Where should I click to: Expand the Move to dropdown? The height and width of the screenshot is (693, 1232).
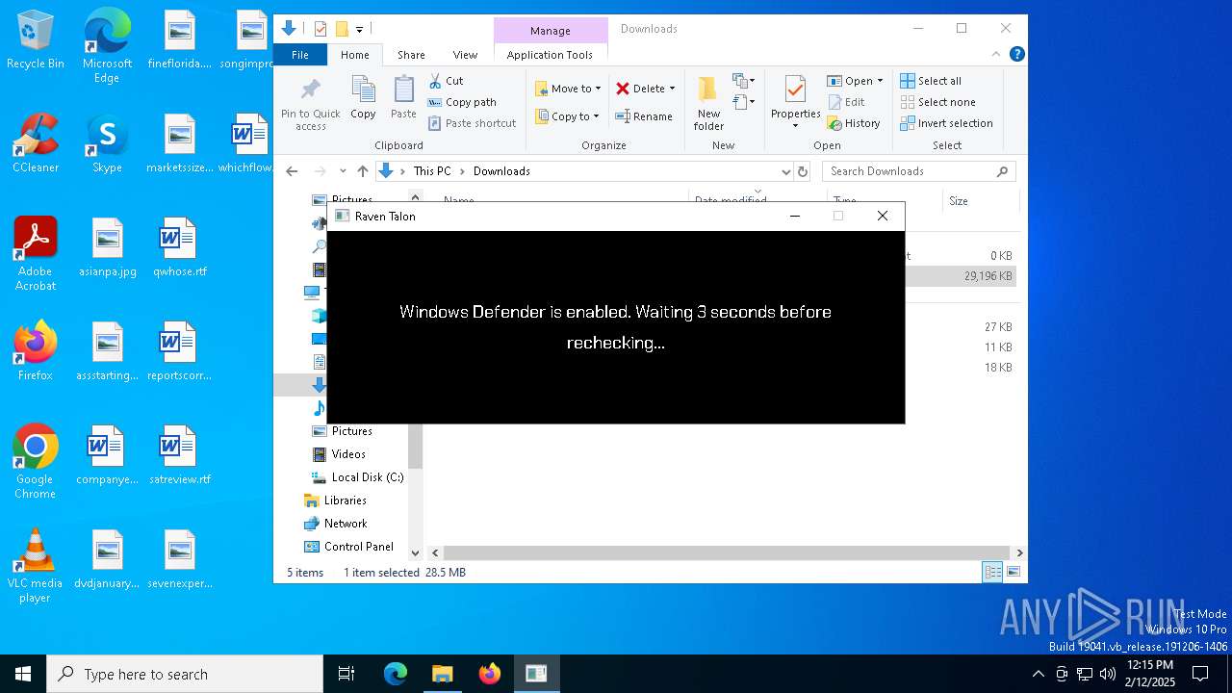click(x=598, y=89)
